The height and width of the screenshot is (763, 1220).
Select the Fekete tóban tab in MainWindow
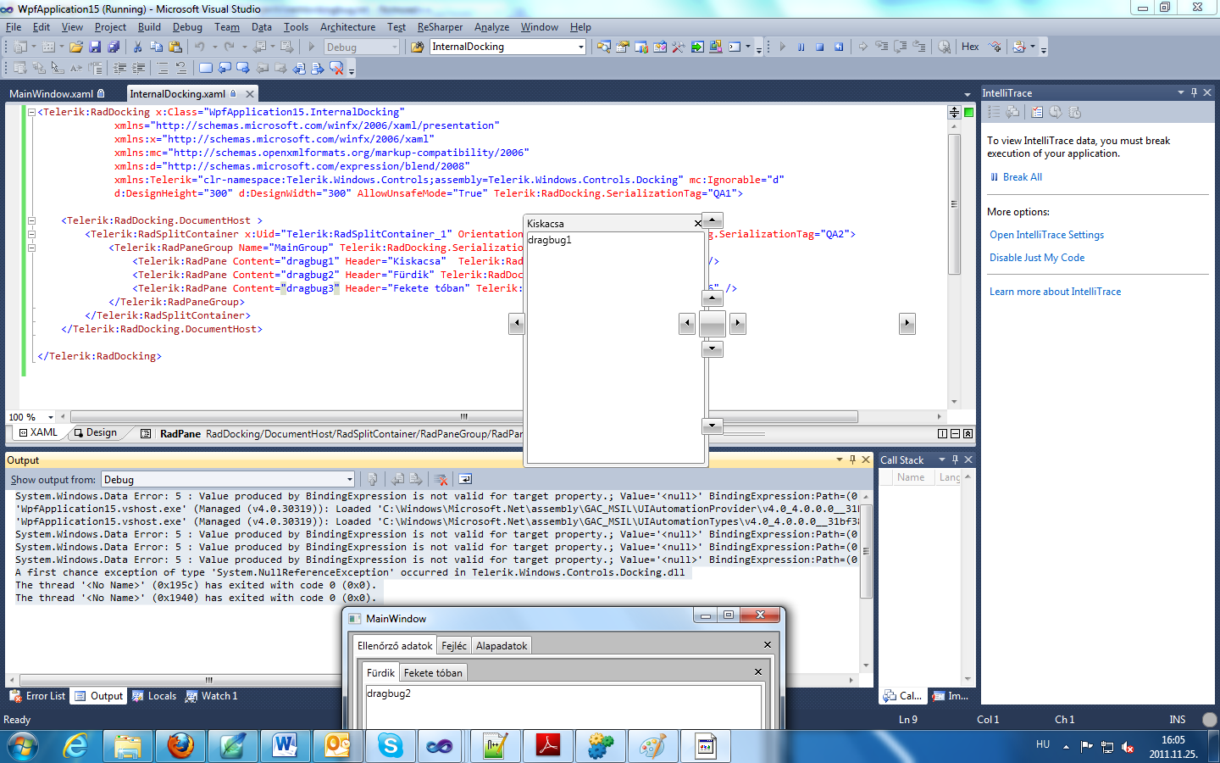point(433,673)
